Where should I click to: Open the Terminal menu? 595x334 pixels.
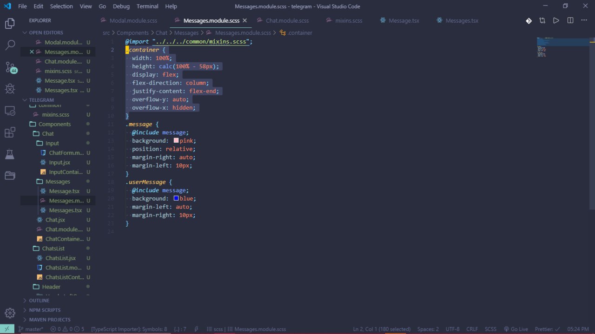[x=147, y=7]
